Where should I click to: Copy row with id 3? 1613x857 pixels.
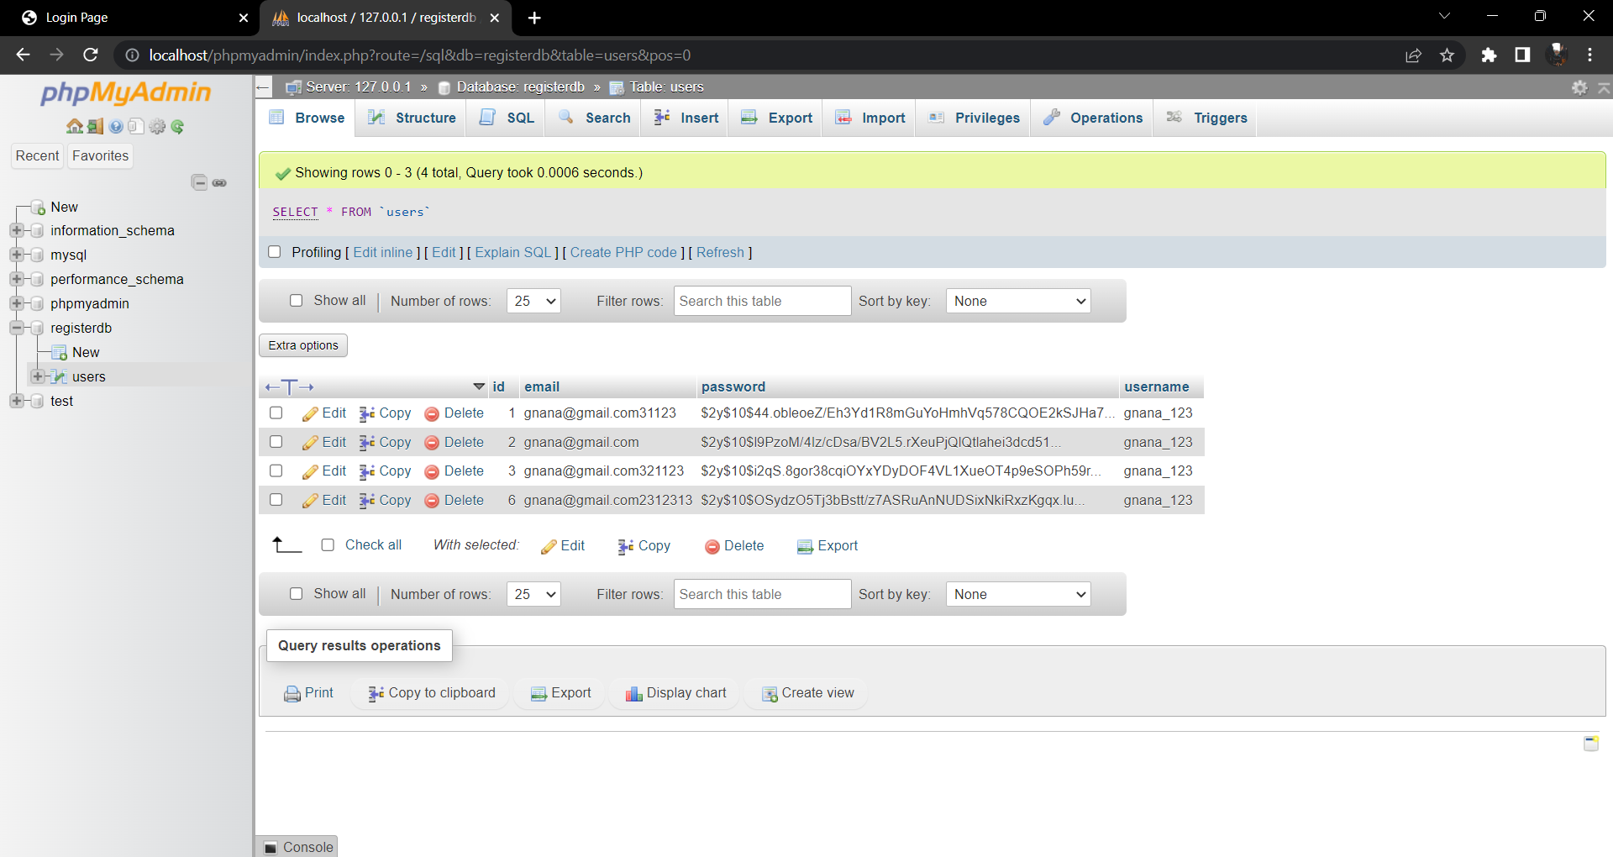(386, 471)
